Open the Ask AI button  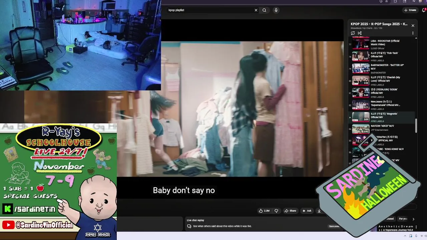[307, 211]
